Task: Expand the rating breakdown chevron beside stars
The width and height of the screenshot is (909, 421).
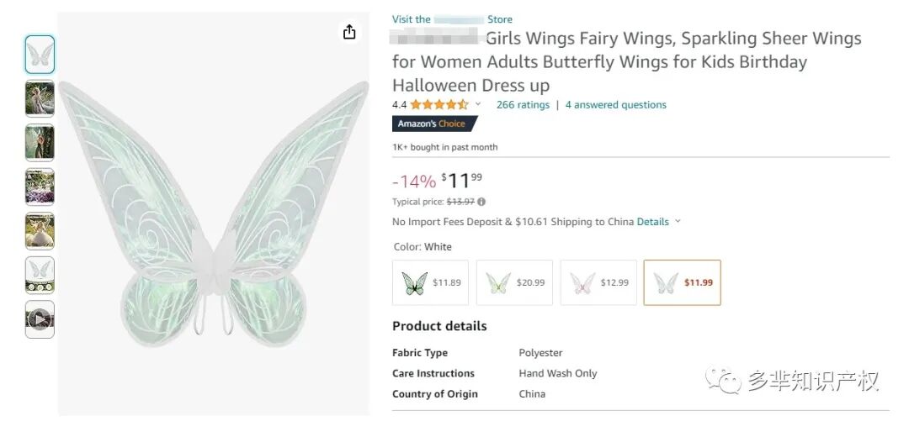Action: pyautogui.click(x=478, y=104)
